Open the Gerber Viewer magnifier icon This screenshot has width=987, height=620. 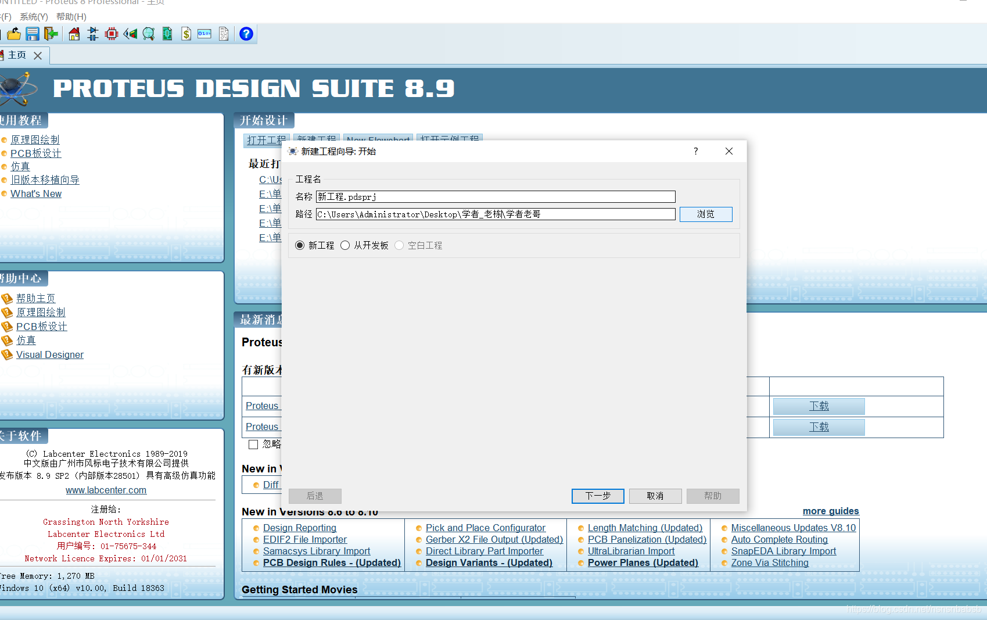(x=149, y=34)
